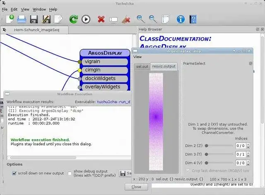Open workflow using the blue folder icon
265x195 pixels.
(22, 19)
